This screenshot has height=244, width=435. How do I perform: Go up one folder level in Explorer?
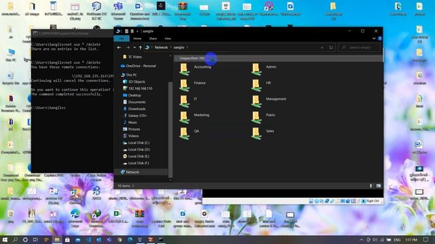[141, 47]
